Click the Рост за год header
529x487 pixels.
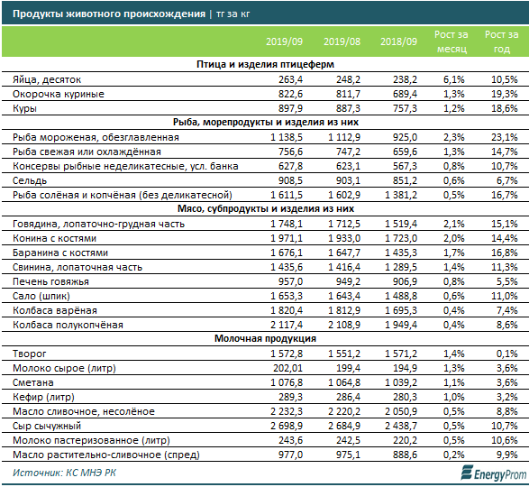click(502, 41)
